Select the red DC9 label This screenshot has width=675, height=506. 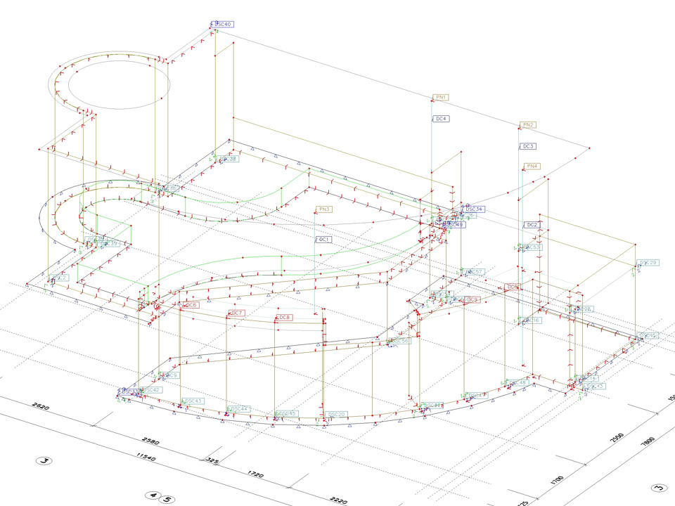tap(472, 300)
